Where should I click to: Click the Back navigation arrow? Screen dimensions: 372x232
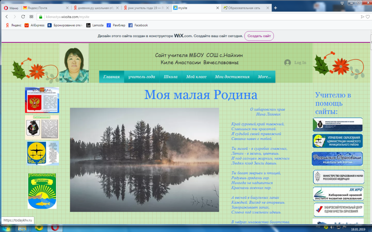click(x=7, y=17)
